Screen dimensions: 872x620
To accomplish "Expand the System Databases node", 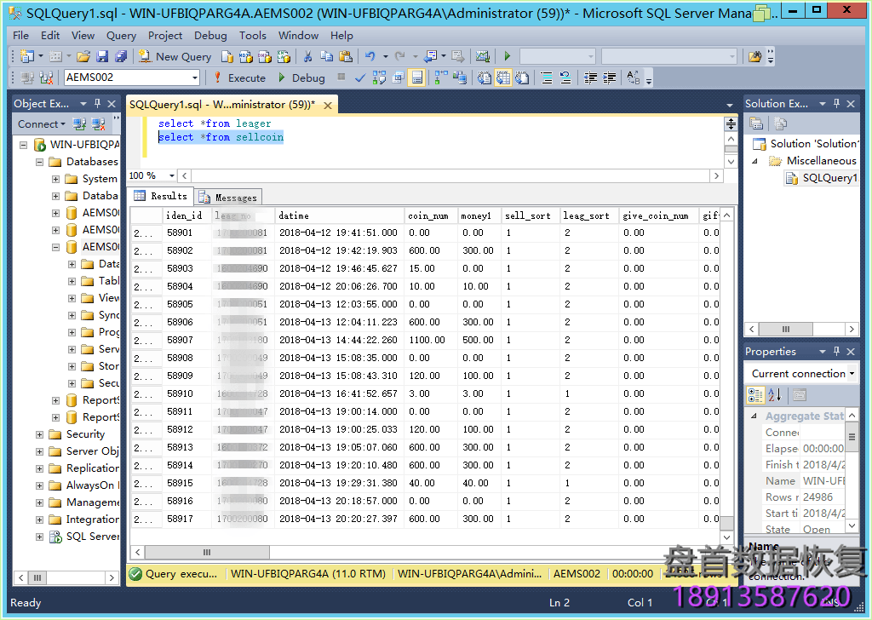I will click(55, 179).
